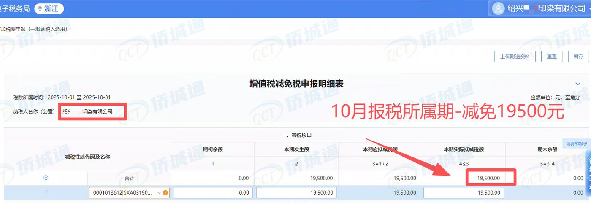Click the 一、减税项目 section heading
Viewport: 591px width, 203px height.
click(x=296, y=135)
